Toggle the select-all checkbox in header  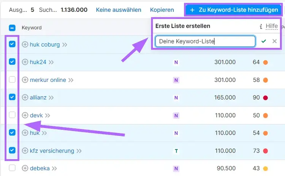(12, 28)
